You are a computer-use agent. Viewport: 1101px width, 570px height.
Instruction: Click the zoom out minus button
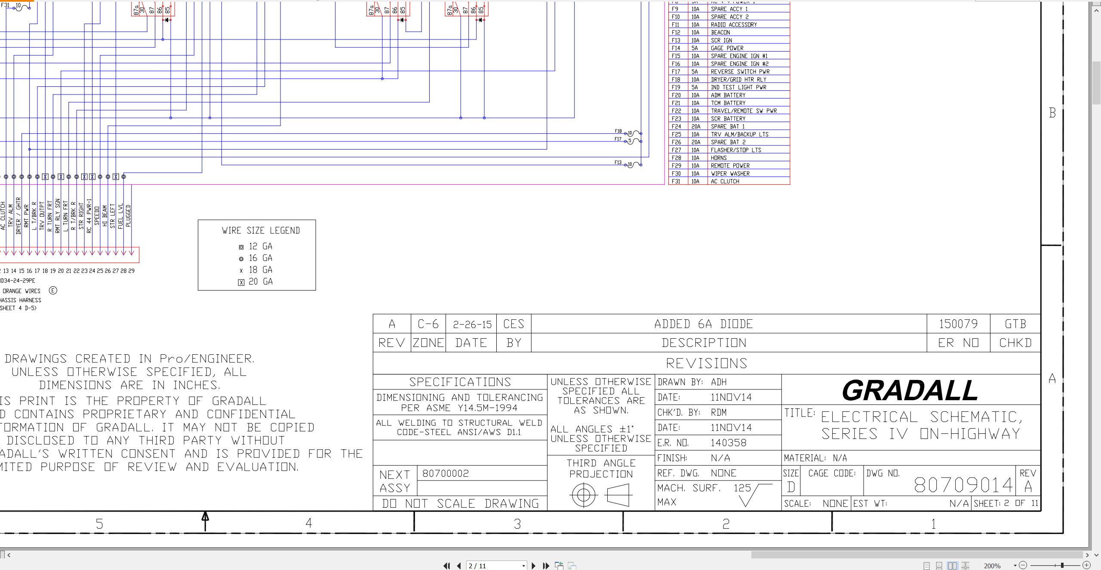1023,565
